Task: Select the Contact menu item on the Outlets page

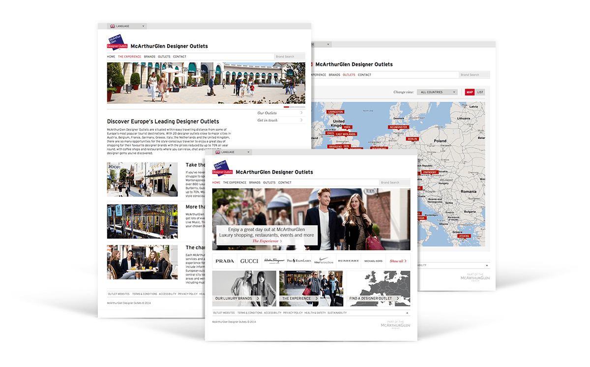Action: pyautogui.click(x=364, y=75)
